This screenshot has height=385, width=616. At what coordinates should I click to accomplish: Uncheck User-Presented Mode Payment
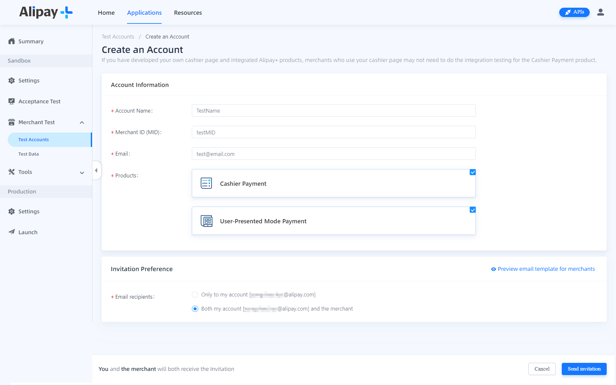[x=473, y=210]
